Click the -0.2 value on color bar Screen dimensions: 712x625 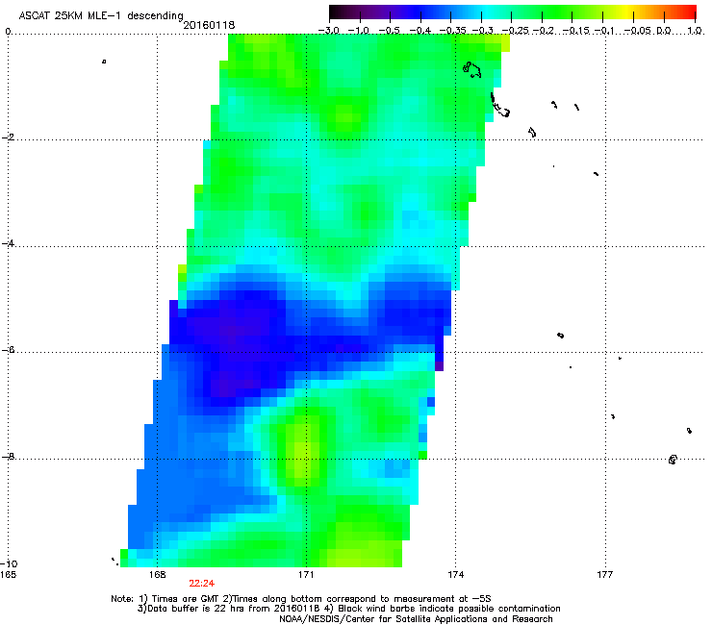[x=543, y=31]
